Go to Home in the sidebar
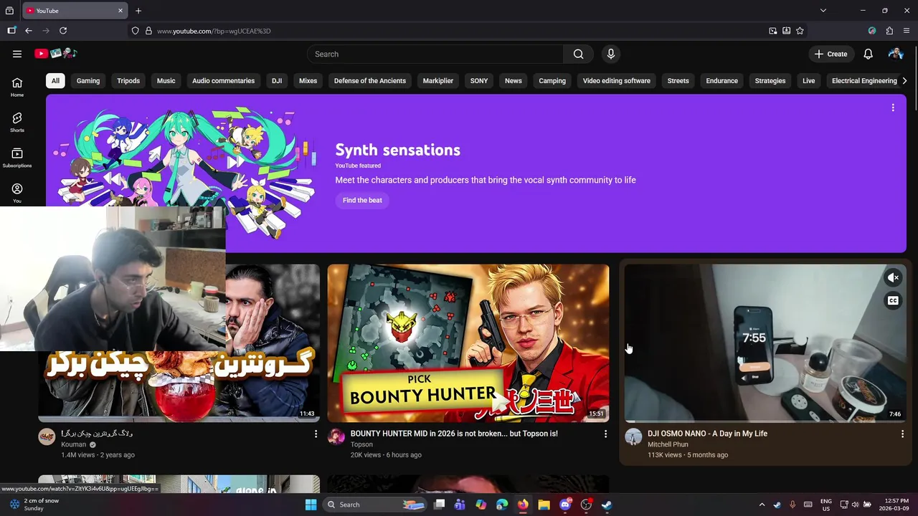Image resolution: width=918 pixels, height=516 pixels. pos(17,87)
